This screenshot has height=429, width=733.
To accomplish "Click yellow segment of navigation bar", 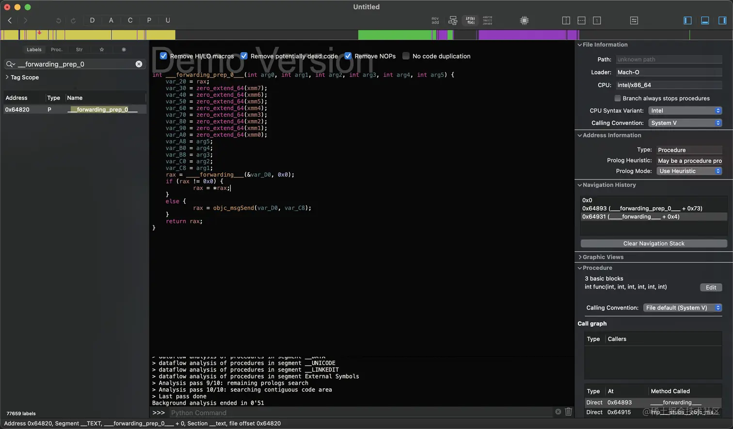I will coord(87,35).
